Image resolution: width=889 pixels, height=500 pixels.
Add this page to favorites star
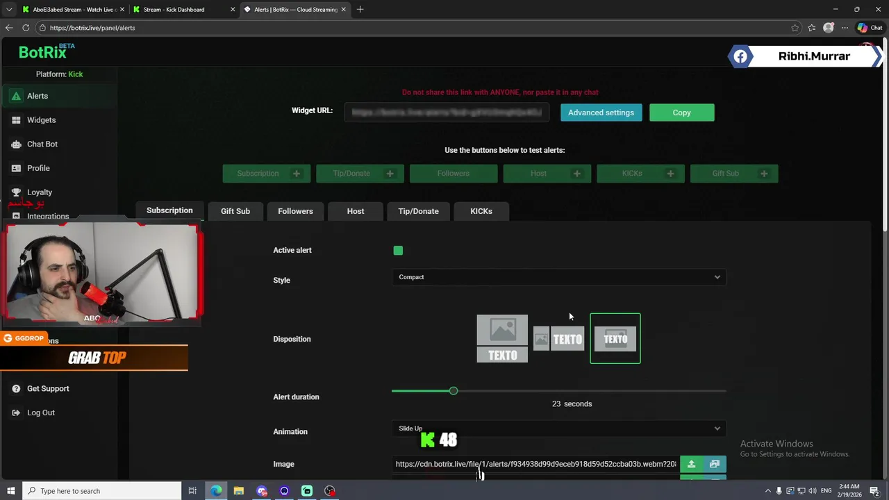795,28
